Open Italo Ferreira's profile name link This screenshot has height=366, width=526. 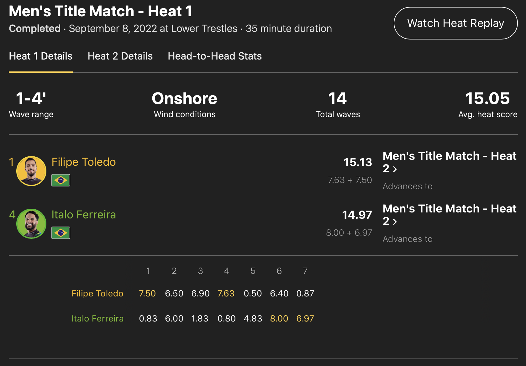tap(84, 215)
